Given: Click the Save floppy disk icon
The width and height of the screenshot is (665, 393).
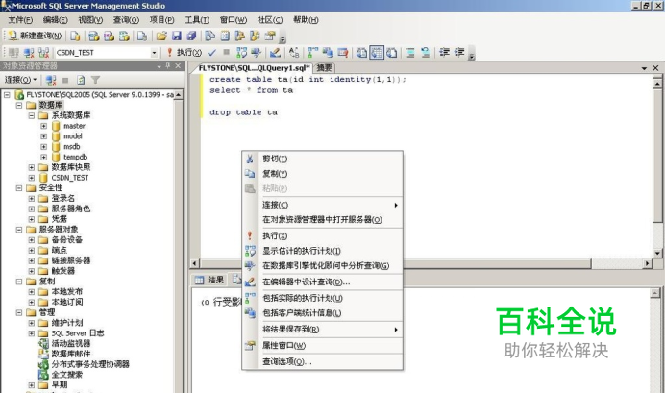Looking at the screenshot, I should click(x=177, y=37).
